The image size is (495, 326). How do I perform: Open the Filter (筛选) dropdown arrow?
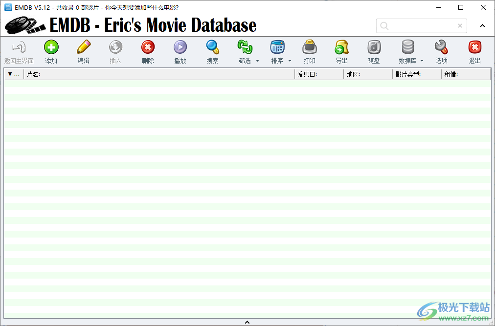pyautogui.click(x=258, y=61)
